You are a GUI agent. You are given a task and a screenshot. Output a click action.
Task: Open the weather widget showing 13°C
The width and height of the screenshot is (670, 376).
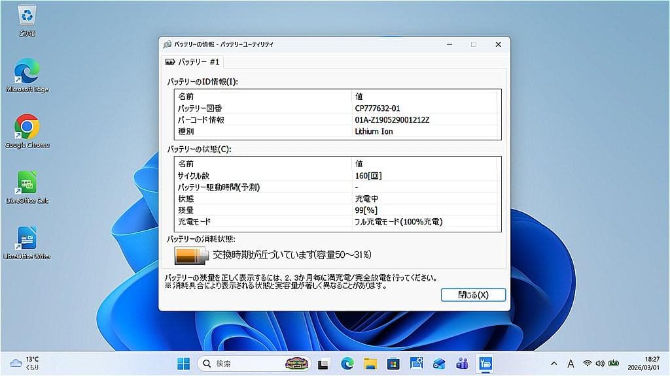[x=25, y=364]
